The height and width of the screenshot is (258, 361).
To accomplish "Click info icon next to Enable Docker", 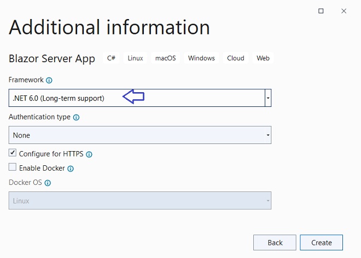I will tap(71, 169).
